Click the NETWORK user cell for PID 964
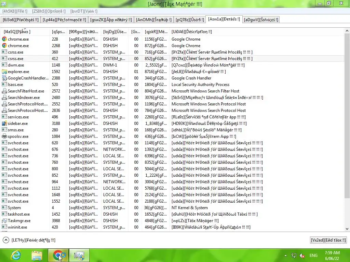 (114, 182)
